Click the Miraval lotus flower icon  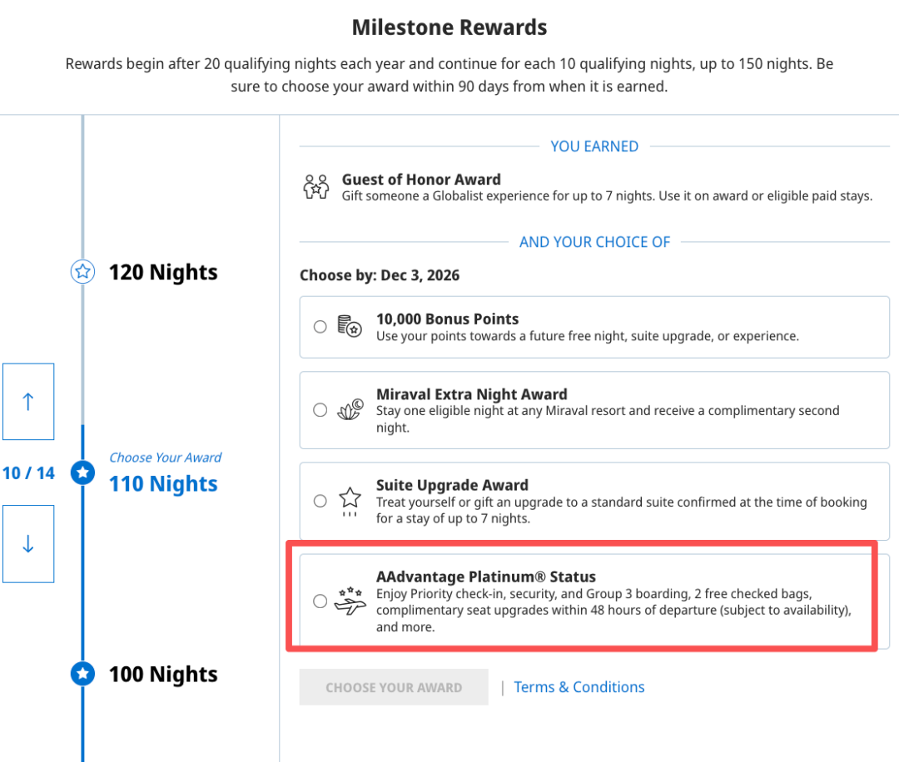350,409
